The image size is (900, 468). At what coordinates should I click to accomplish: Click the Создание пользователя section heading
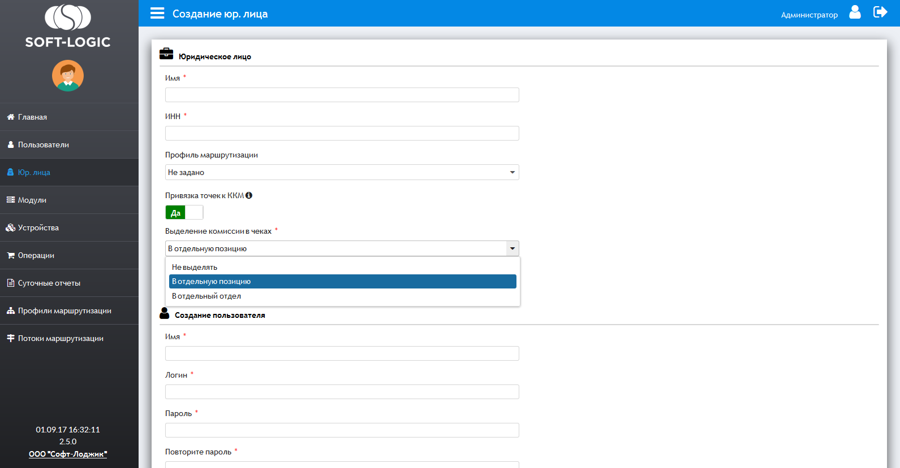220,315
